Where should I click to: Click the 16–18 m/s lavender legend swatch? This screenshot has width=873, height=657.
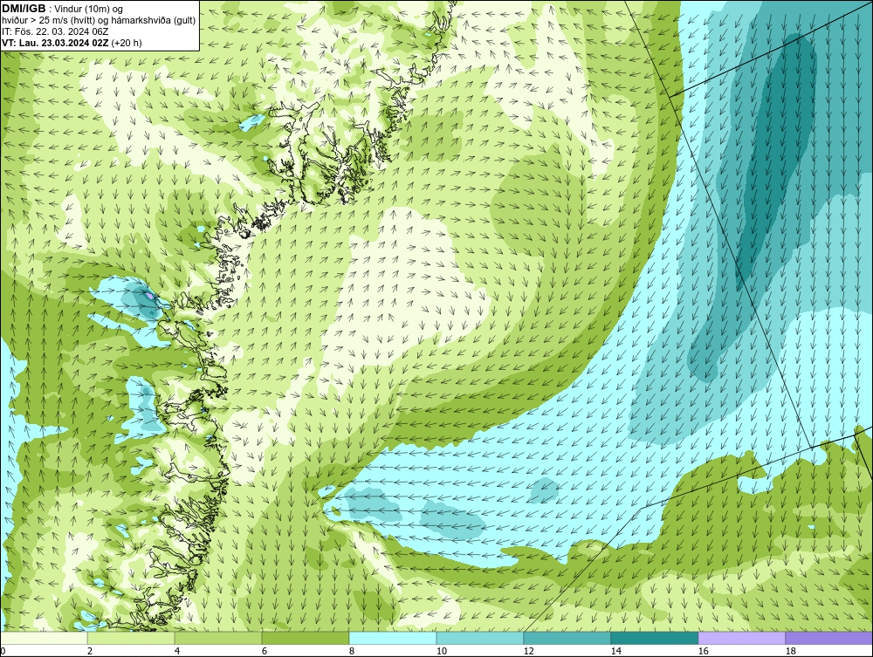click(741, 638)
